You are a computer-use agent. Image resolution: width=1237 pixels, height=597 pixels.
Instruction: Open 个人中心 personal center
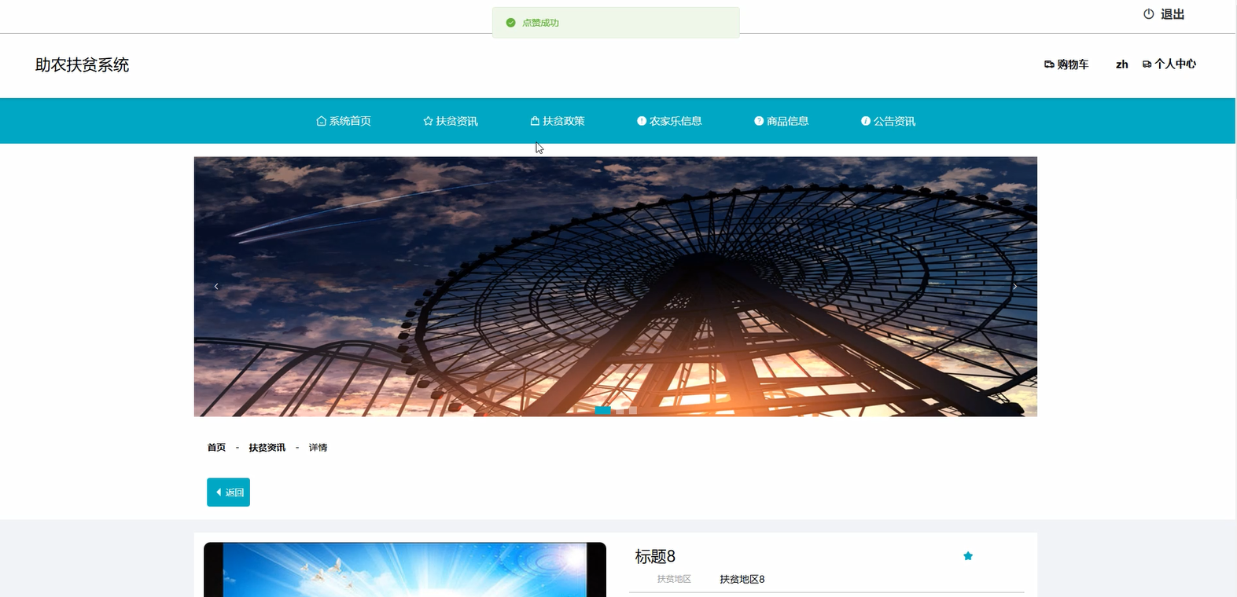1175,64
